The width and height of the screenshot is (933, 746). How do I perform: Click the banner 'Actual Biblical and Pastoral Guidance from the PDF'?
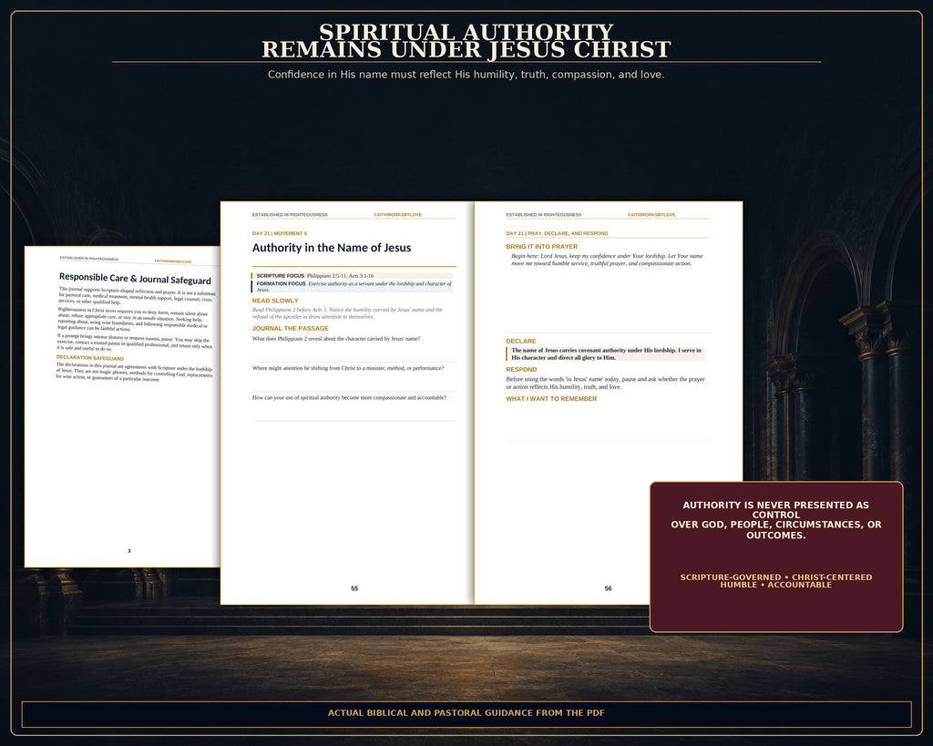[x=466, y=712]
